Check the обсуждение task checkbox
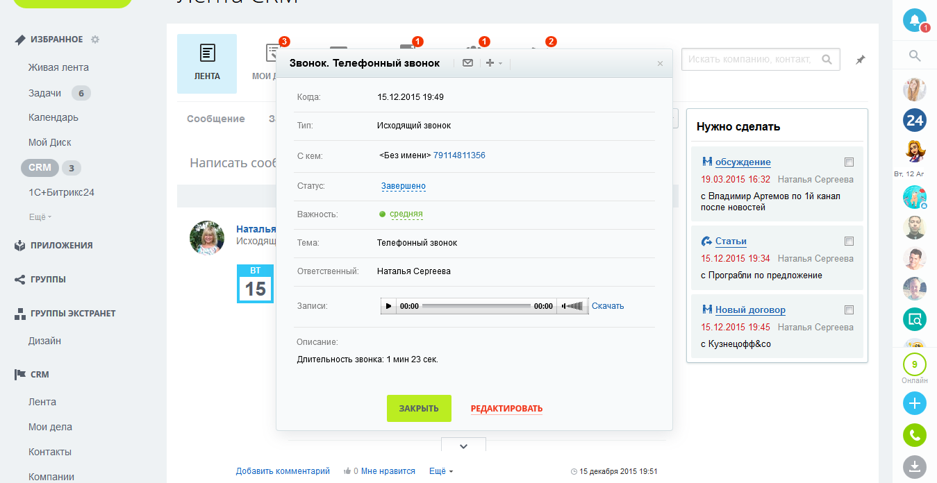The height and width of the screenshot is (483, 937). [848, 162]
